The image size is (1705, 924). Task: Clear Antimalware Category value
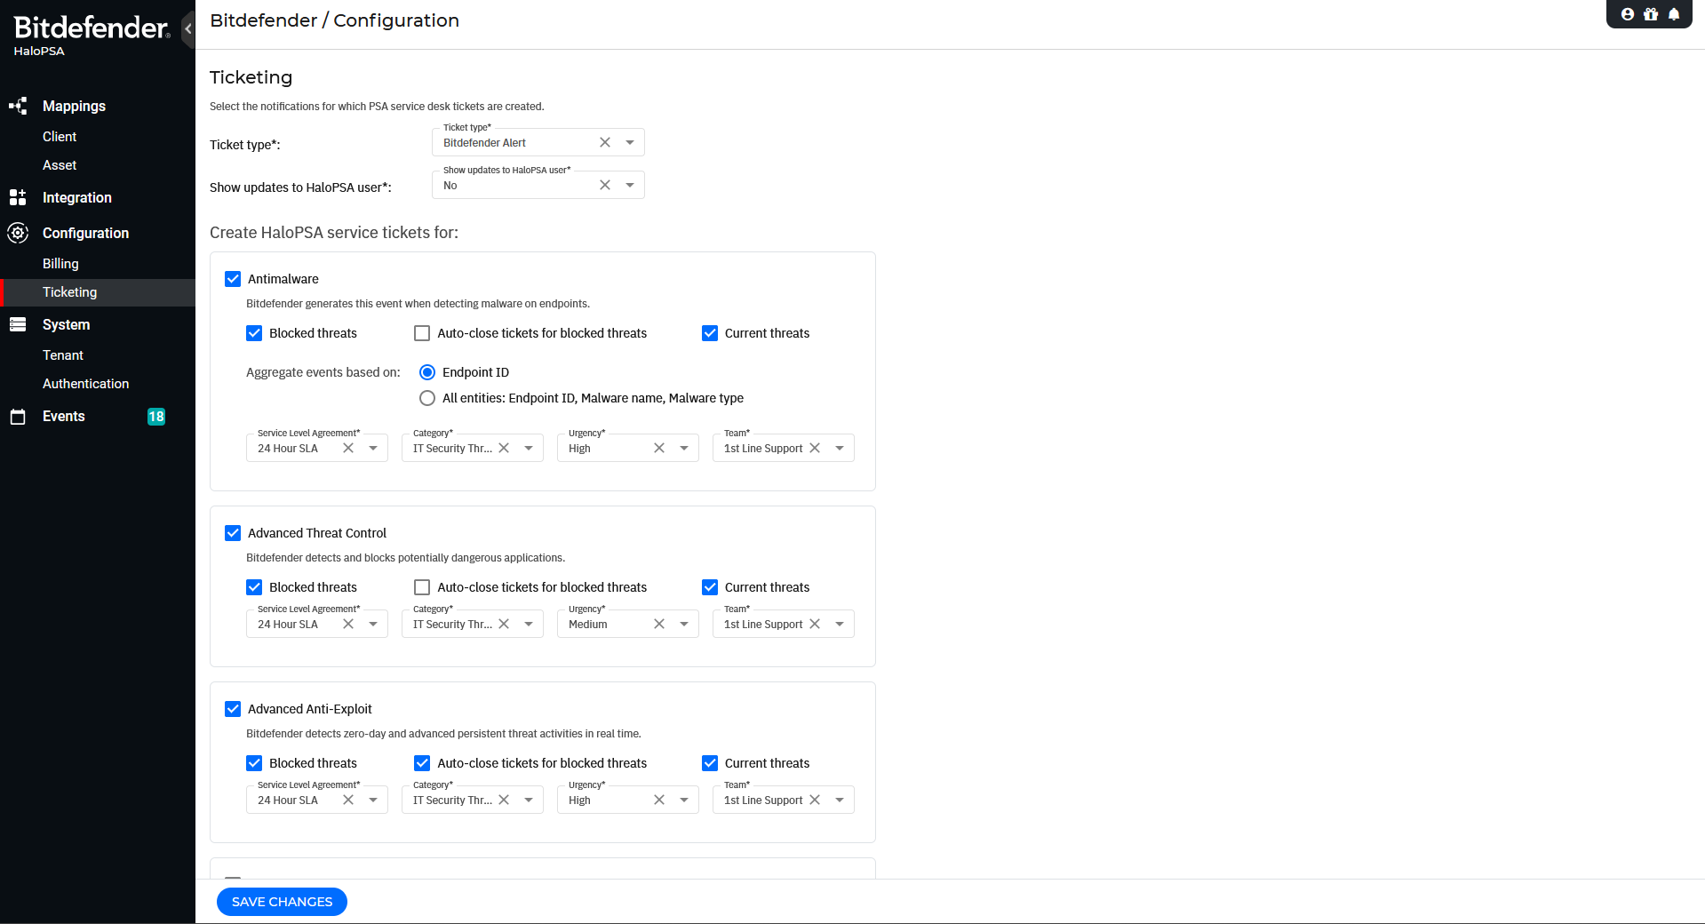tap(504, 448)
